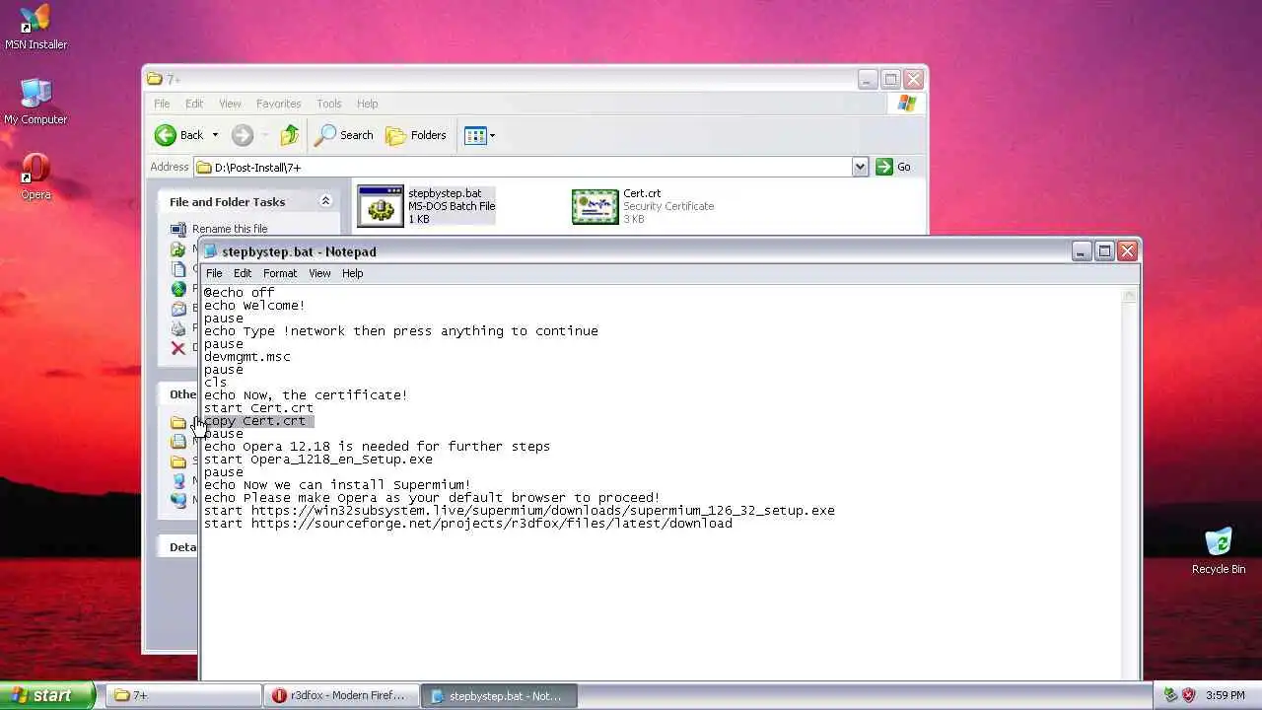The image size is (1262, 710).
Task: Expand the Address bar dropdown
Action: coord(860,167)
